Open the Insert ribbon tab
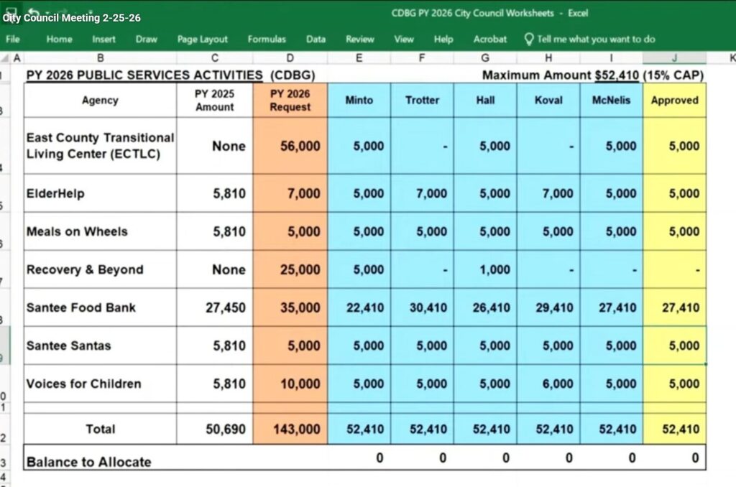736x487 pixels. coord(103,40)
